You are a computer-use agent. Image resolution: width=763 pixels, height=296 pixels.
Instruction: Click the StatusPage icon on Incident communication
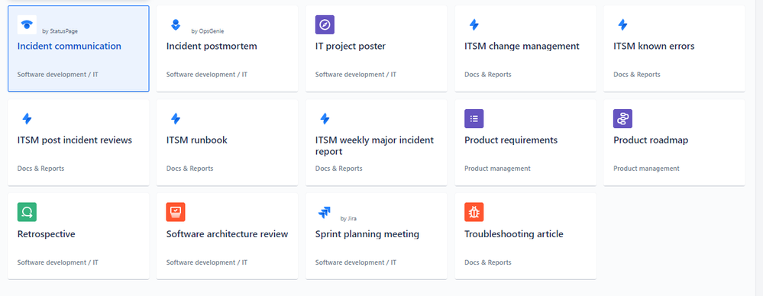27,24
